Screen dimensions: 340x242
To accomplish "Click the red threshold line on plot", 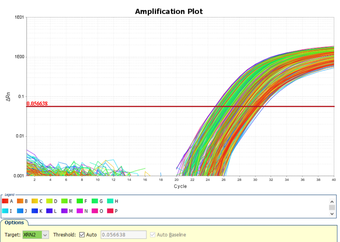I will click(130, 106).
